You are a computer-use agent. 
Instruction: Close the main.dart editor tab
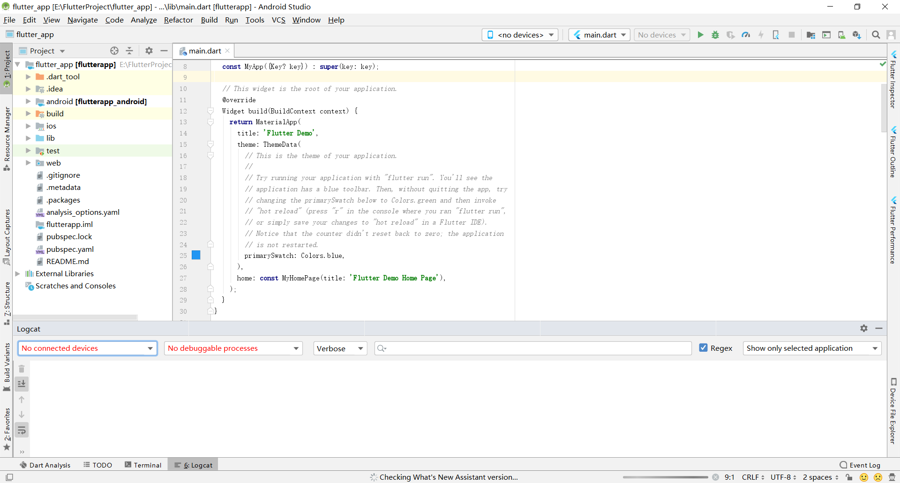(x=227, y=51)
